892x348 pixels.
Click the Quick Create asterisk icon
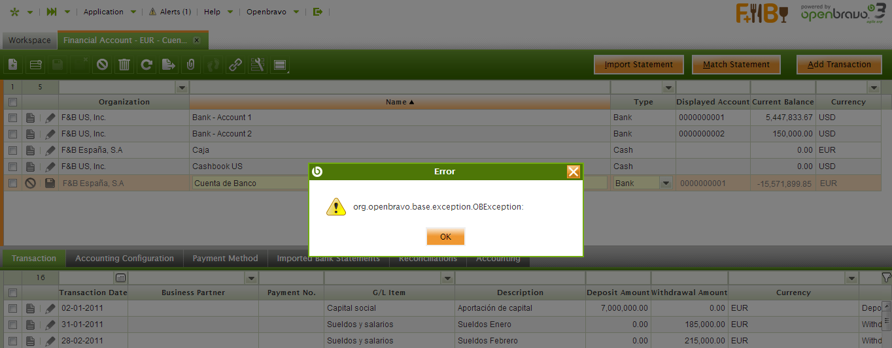[15, 12]
